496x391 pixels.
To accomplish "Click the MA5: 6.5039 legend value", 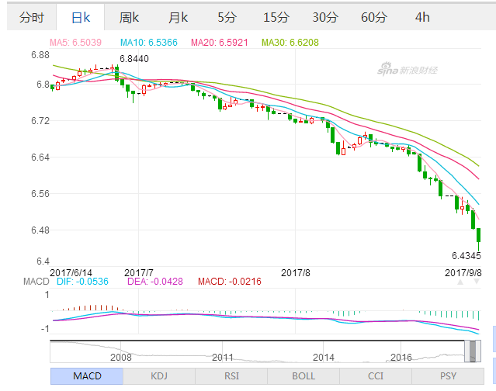I will [75, 43].
